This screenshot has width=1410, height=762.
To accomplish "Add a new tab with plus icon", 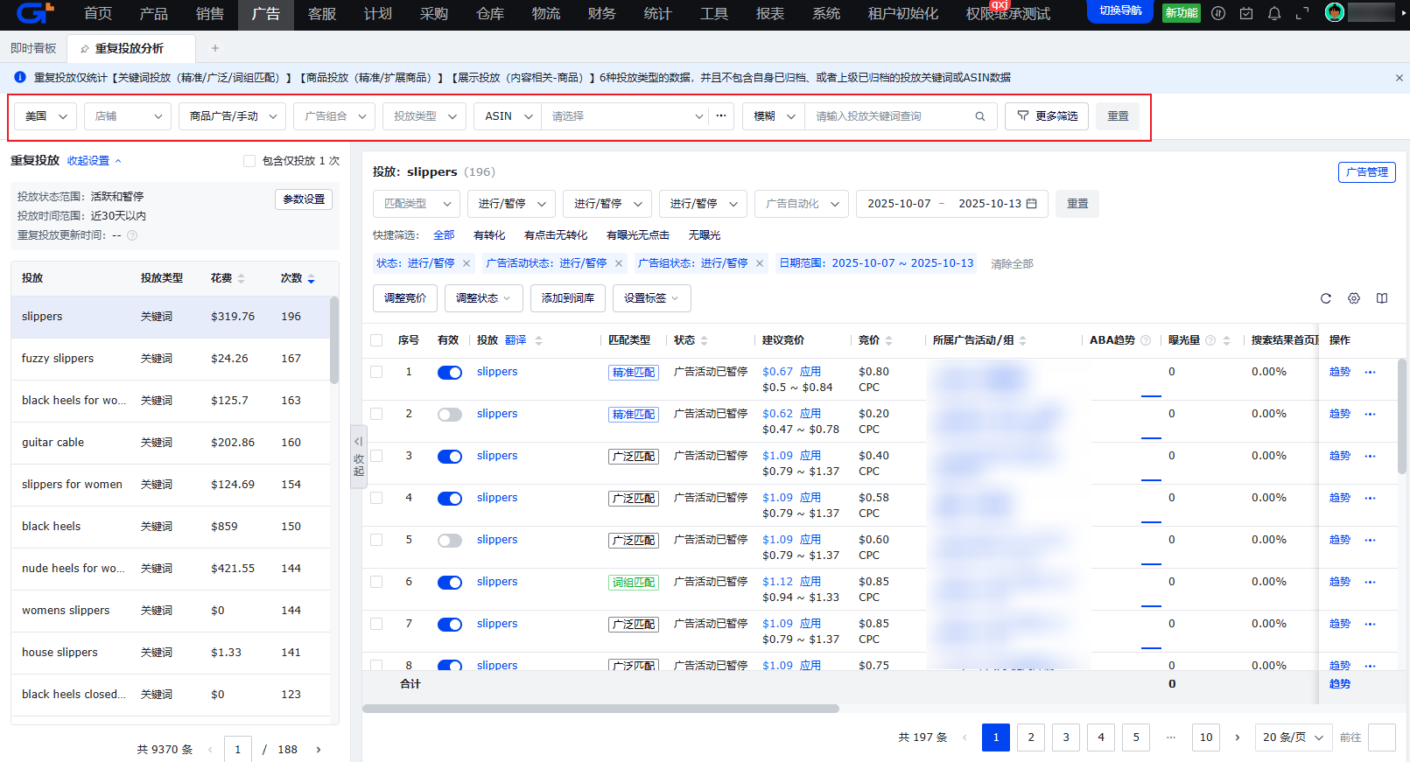I will [x=215, y=48].
